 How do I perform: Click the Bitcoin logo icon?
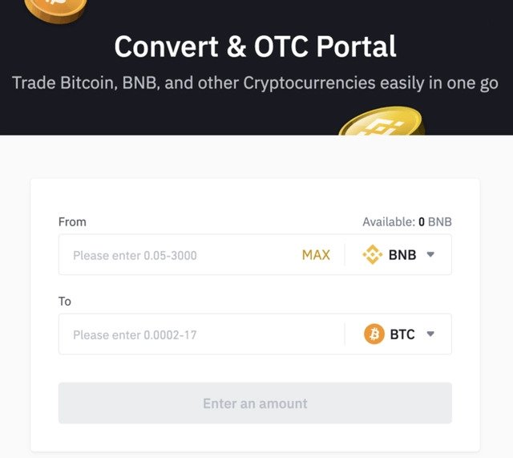374,334
